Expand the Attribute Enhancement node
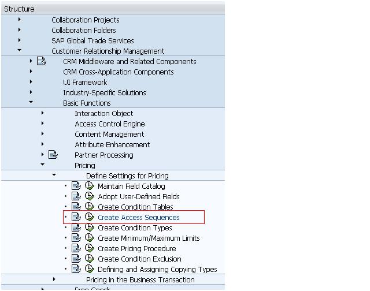 (42, 144)
